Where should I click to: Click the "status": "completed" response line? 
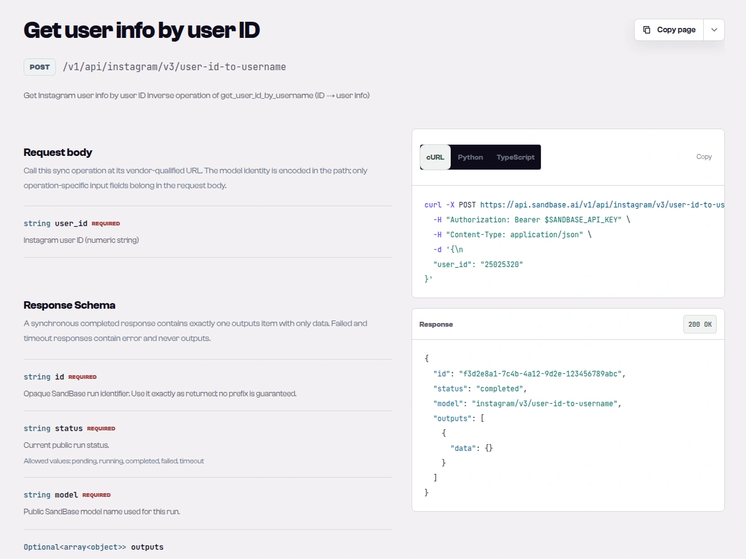coord(480,388)
